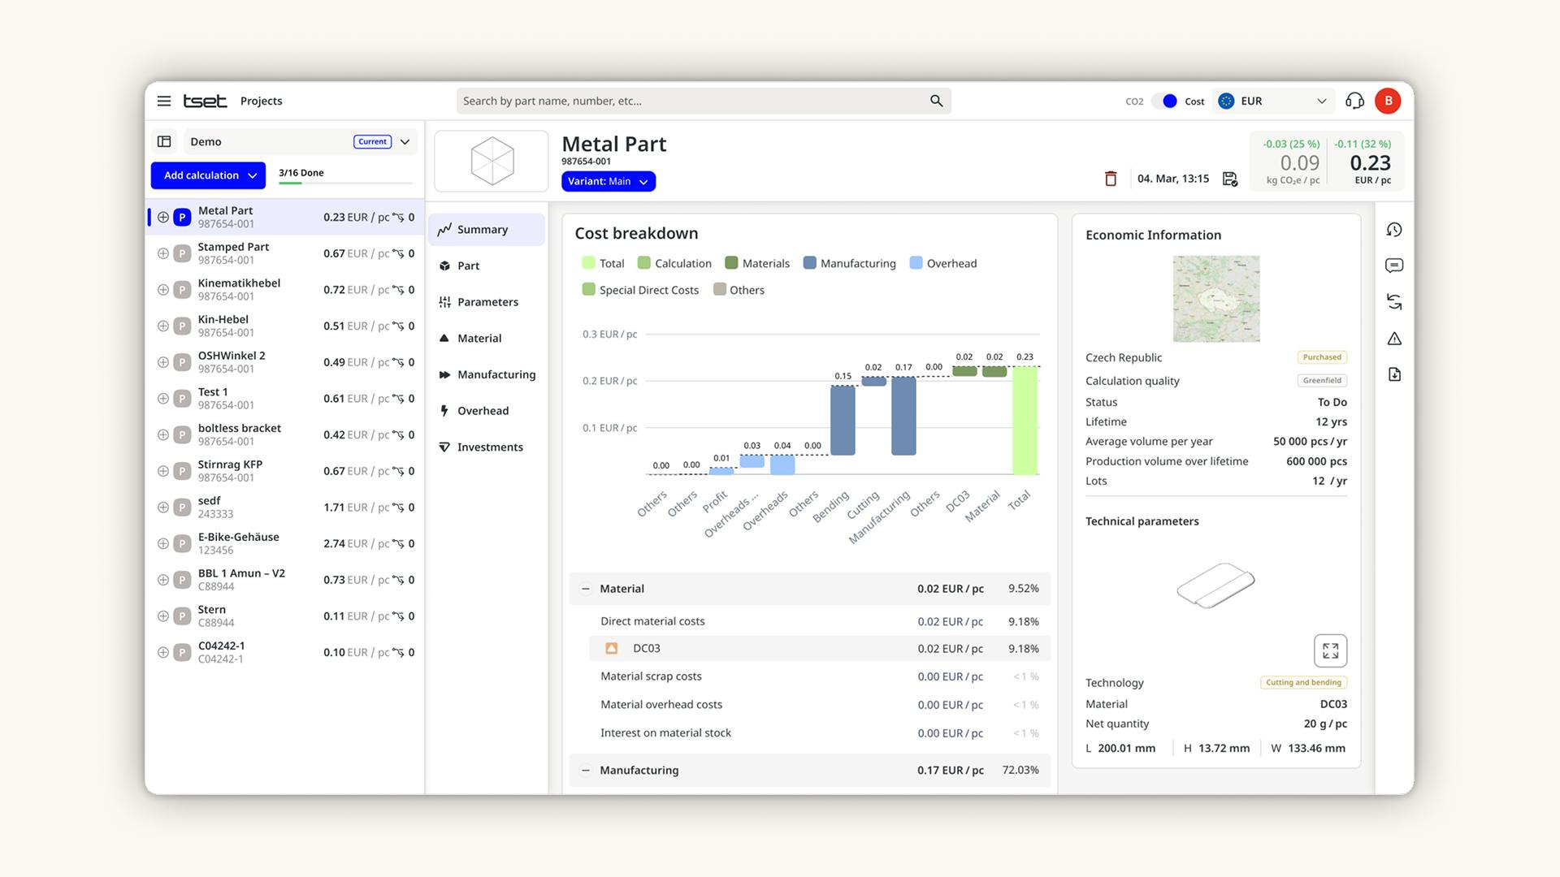The image size is (1560, 877).
Task: Click the sidebar panel layout icon
Action: [x=164, y=141]
